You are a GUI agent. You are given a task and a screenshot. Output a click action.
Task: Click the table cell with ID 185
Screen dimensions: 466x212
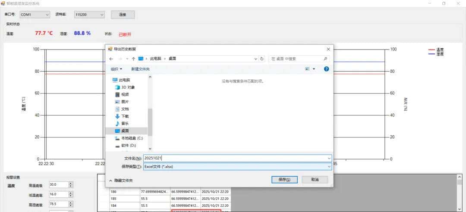click(125, 199)
